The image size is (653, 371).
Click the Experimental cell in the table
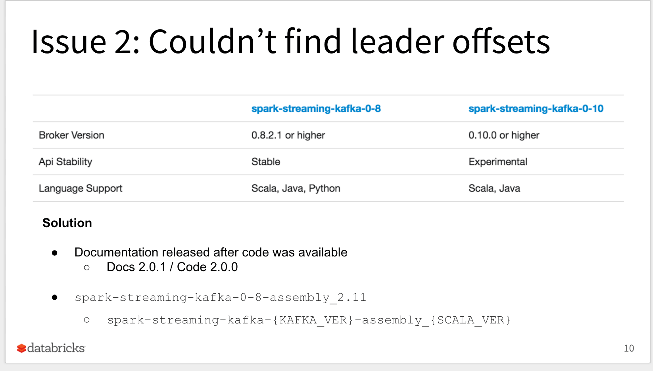pos(497,162)
